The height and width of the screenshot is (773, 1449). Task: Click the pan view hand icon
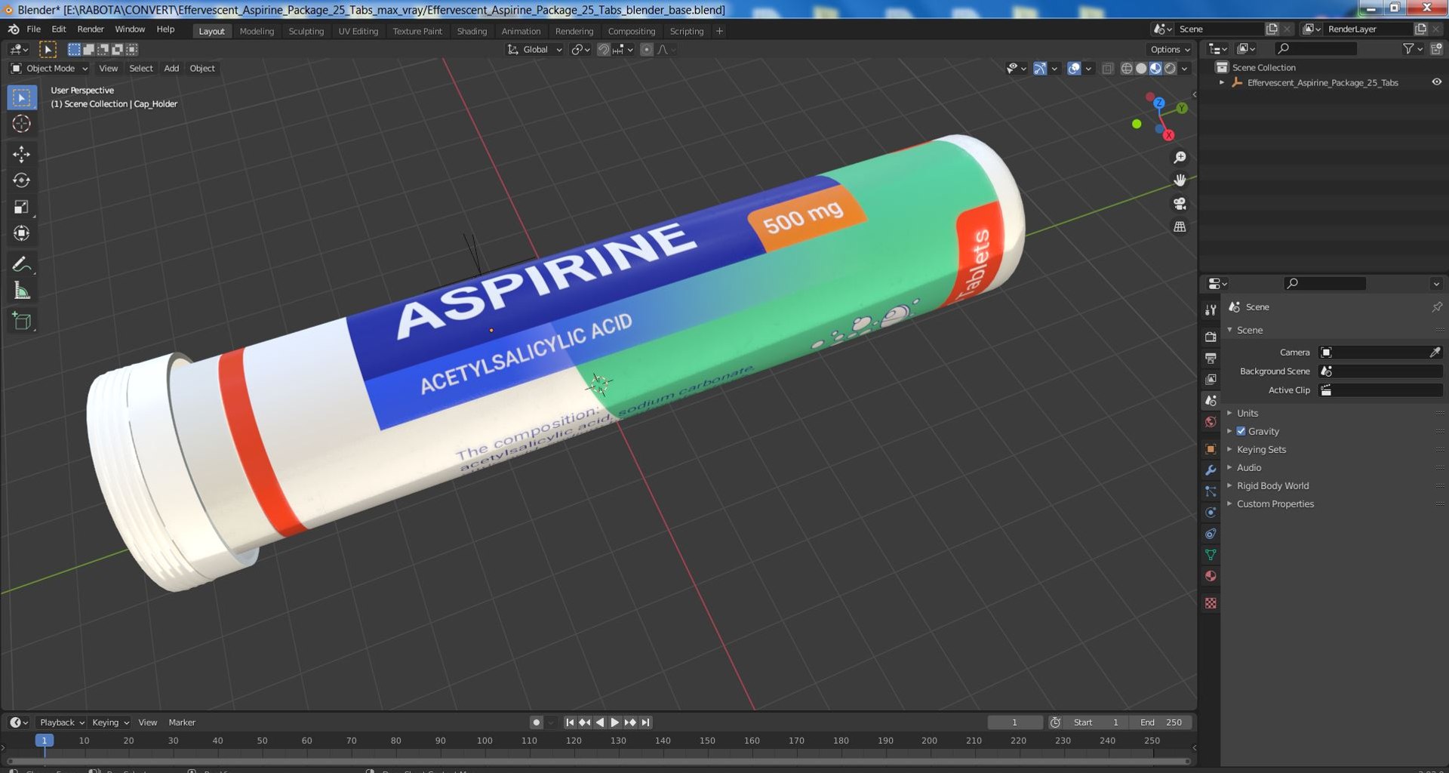[1180, 180]
